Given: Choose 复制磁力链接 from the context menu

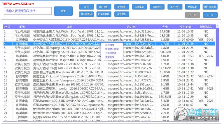Looking at the screenshot, I should click(x=112, y=49).
